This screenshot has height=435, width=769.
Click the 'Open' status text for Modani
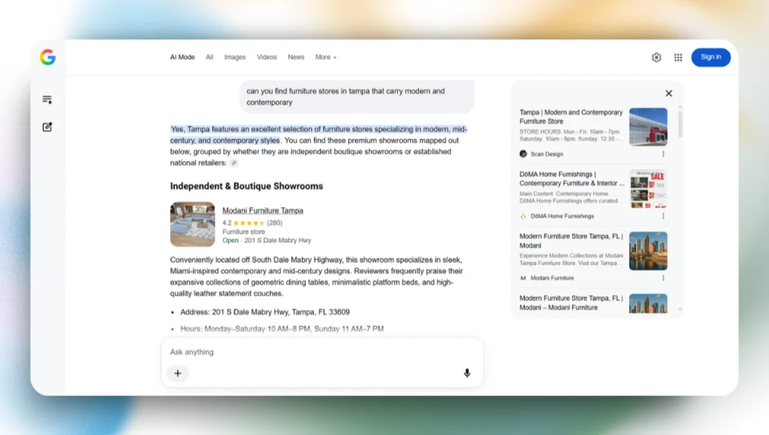click(x=231, y=240)
